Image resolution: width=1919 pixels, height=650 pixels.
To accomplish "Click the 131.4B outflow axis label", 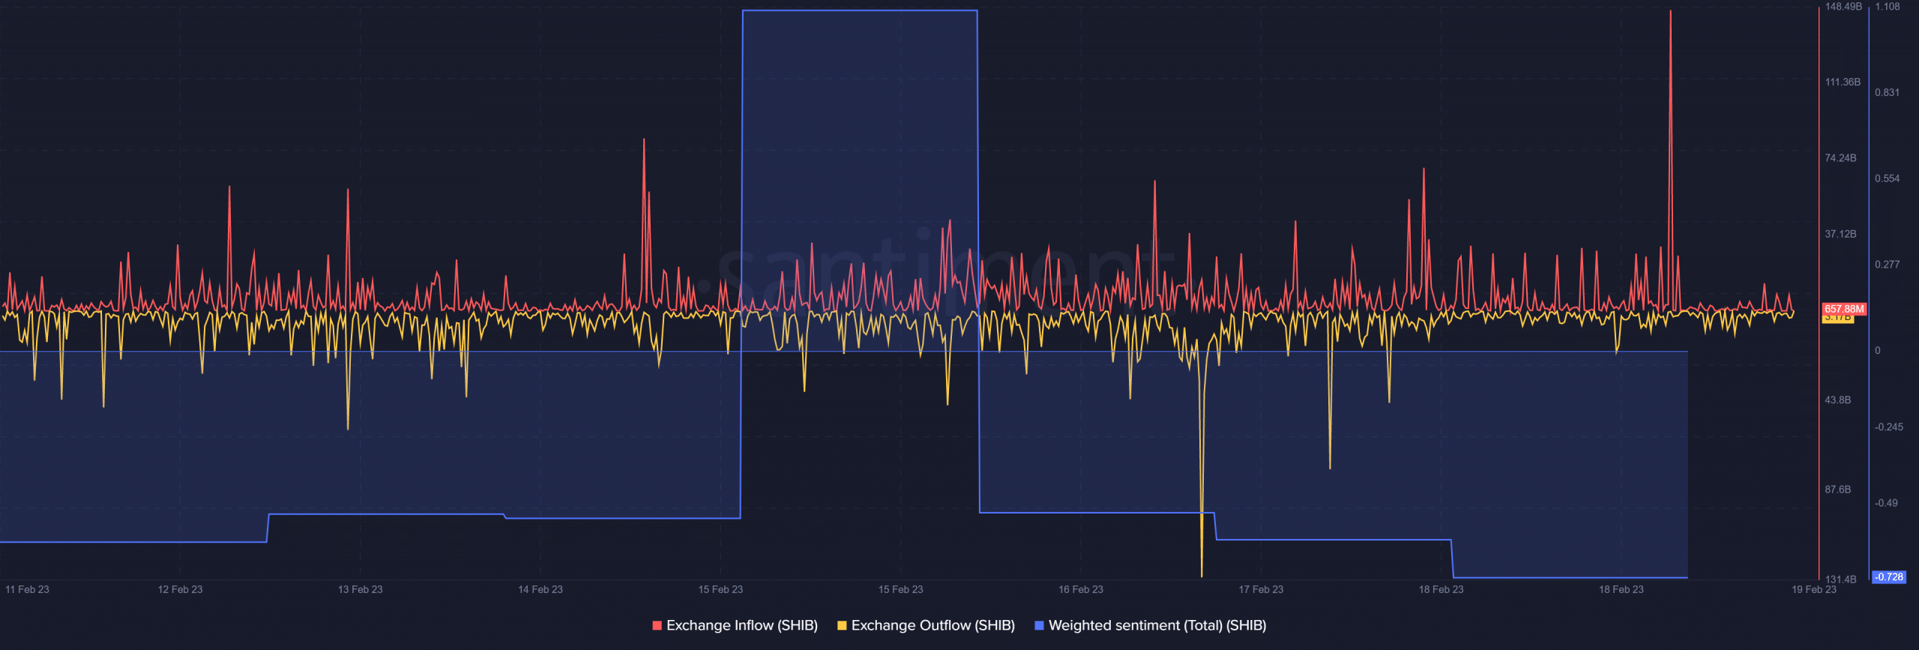I will 1840,580.
